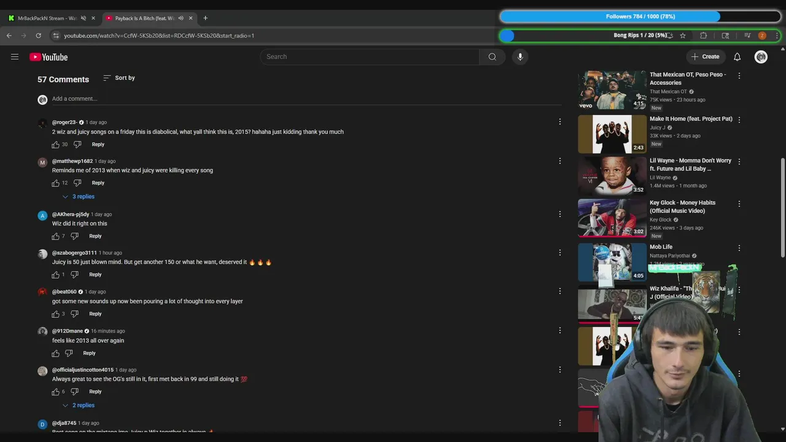Mute the MrBackPackN Stream tab audio
Viewport: 786px width, 442px height.
pos(84,18)
